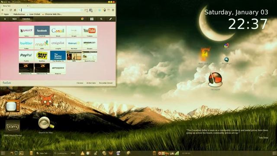Open the MakuluLinux bookmark
This screenshot has width=277, height=156.
(18, 14)
